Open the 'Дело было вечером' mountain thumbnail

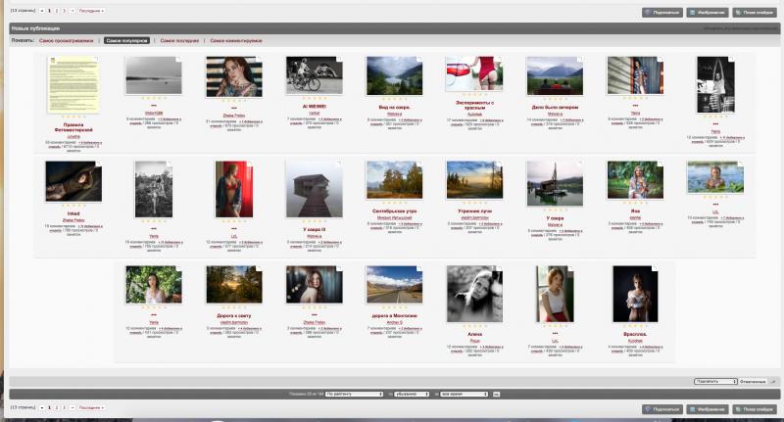(x=555, y=75)
